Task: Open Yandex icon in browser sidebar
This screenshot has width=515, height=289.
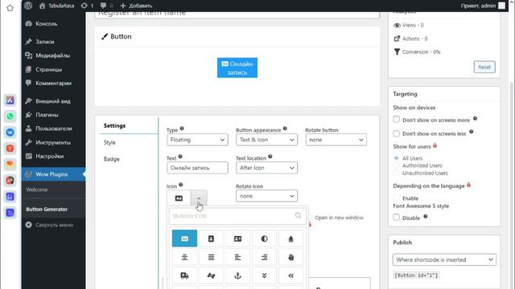Action: (x=10, y=148)
